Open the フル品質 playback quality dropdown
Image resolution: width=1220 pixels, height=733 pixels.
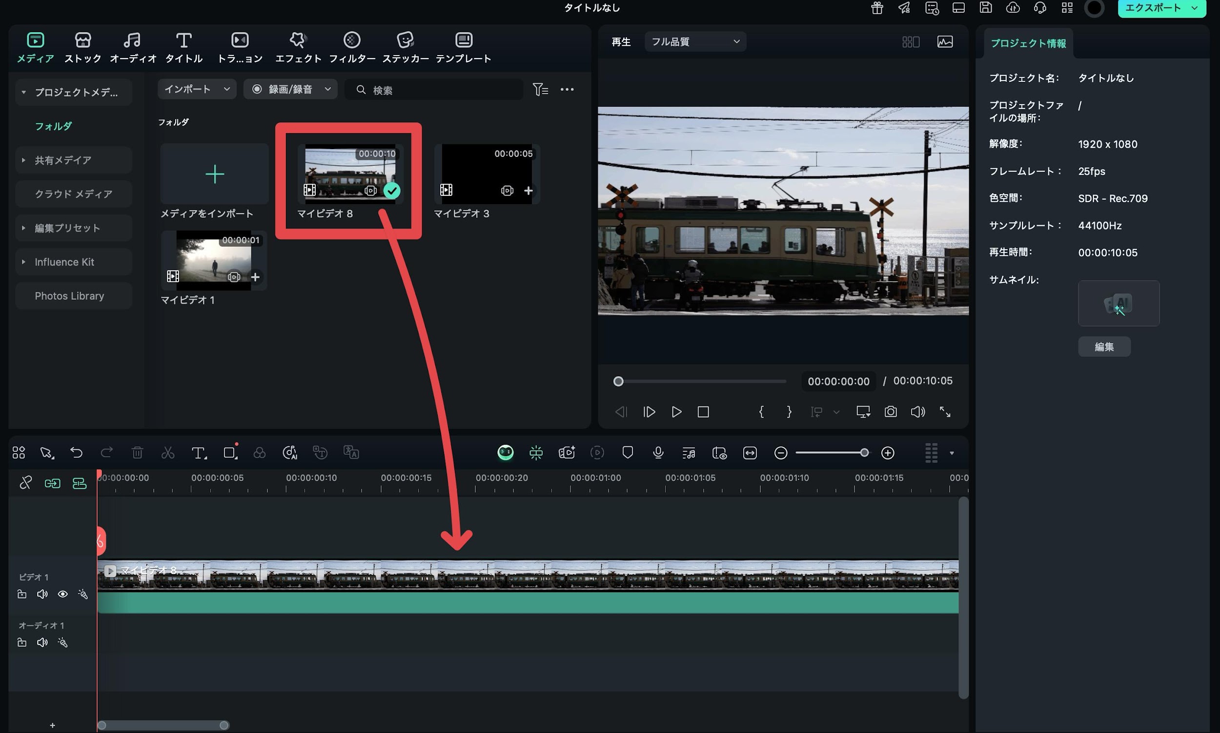695,41
